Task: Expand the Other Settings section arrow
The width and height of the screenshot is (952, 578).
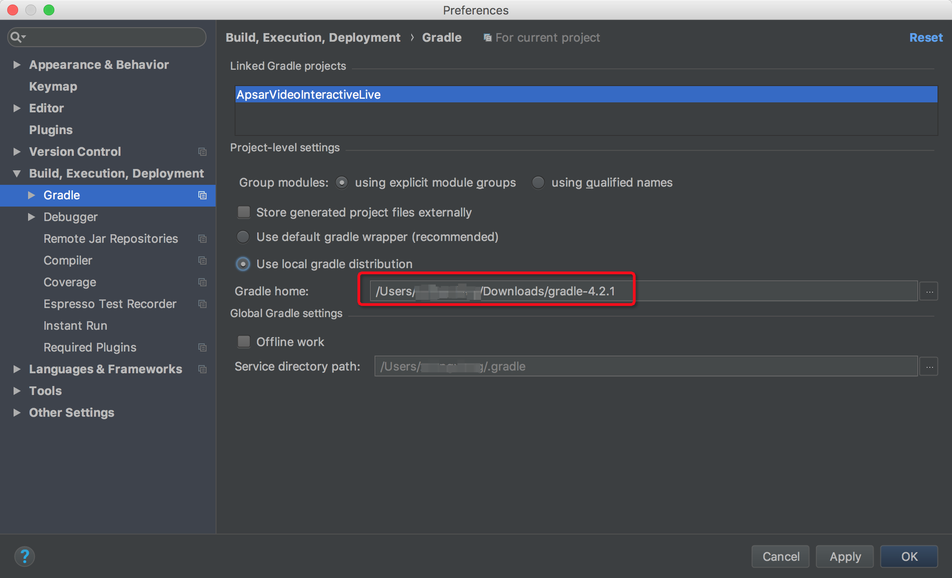Action: [17, 413]
